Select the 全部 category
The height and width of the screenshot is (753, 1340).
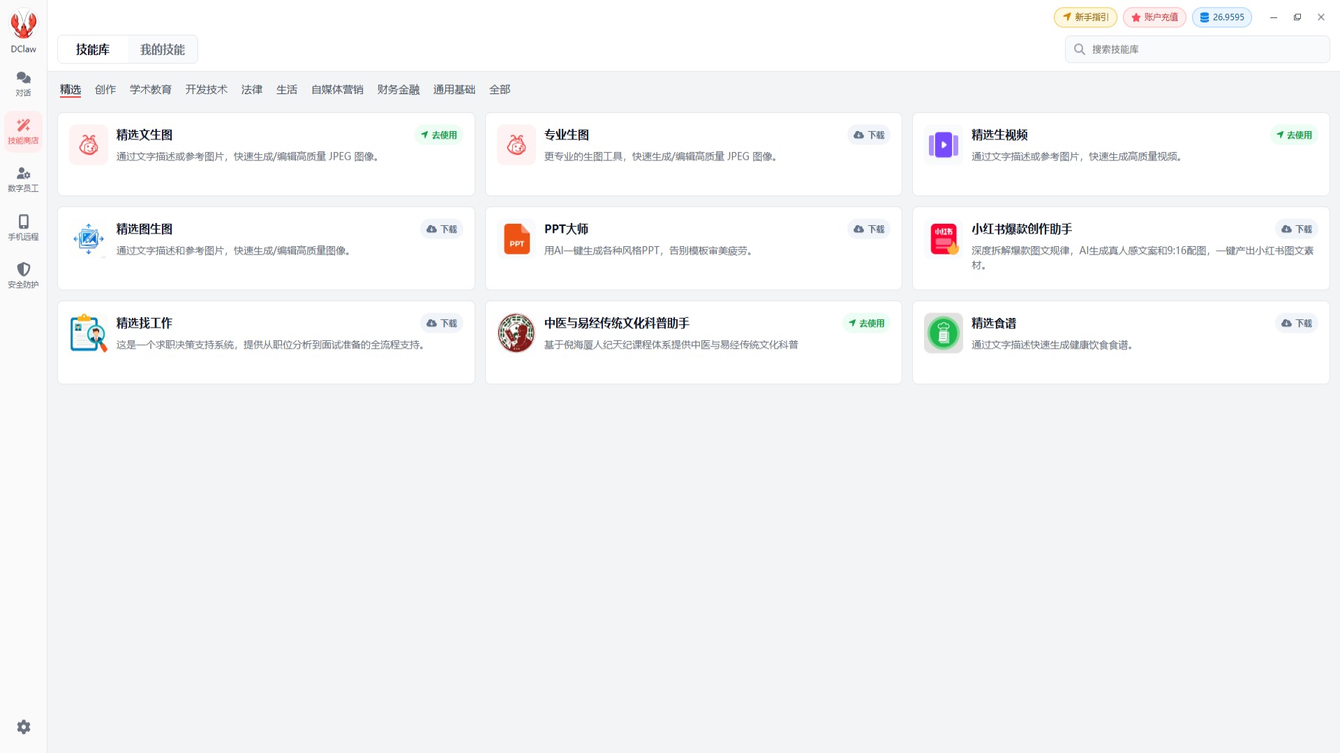point(500,89)
